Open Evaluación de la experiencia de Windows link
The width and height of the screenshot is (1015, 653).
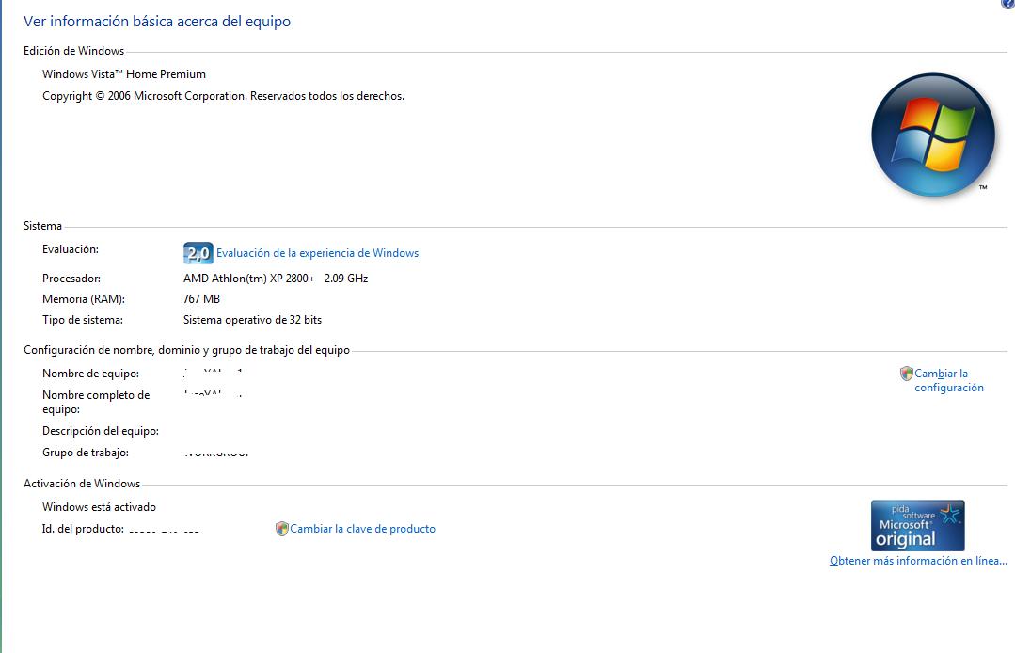pyautogui.click(x=317, y=253)
